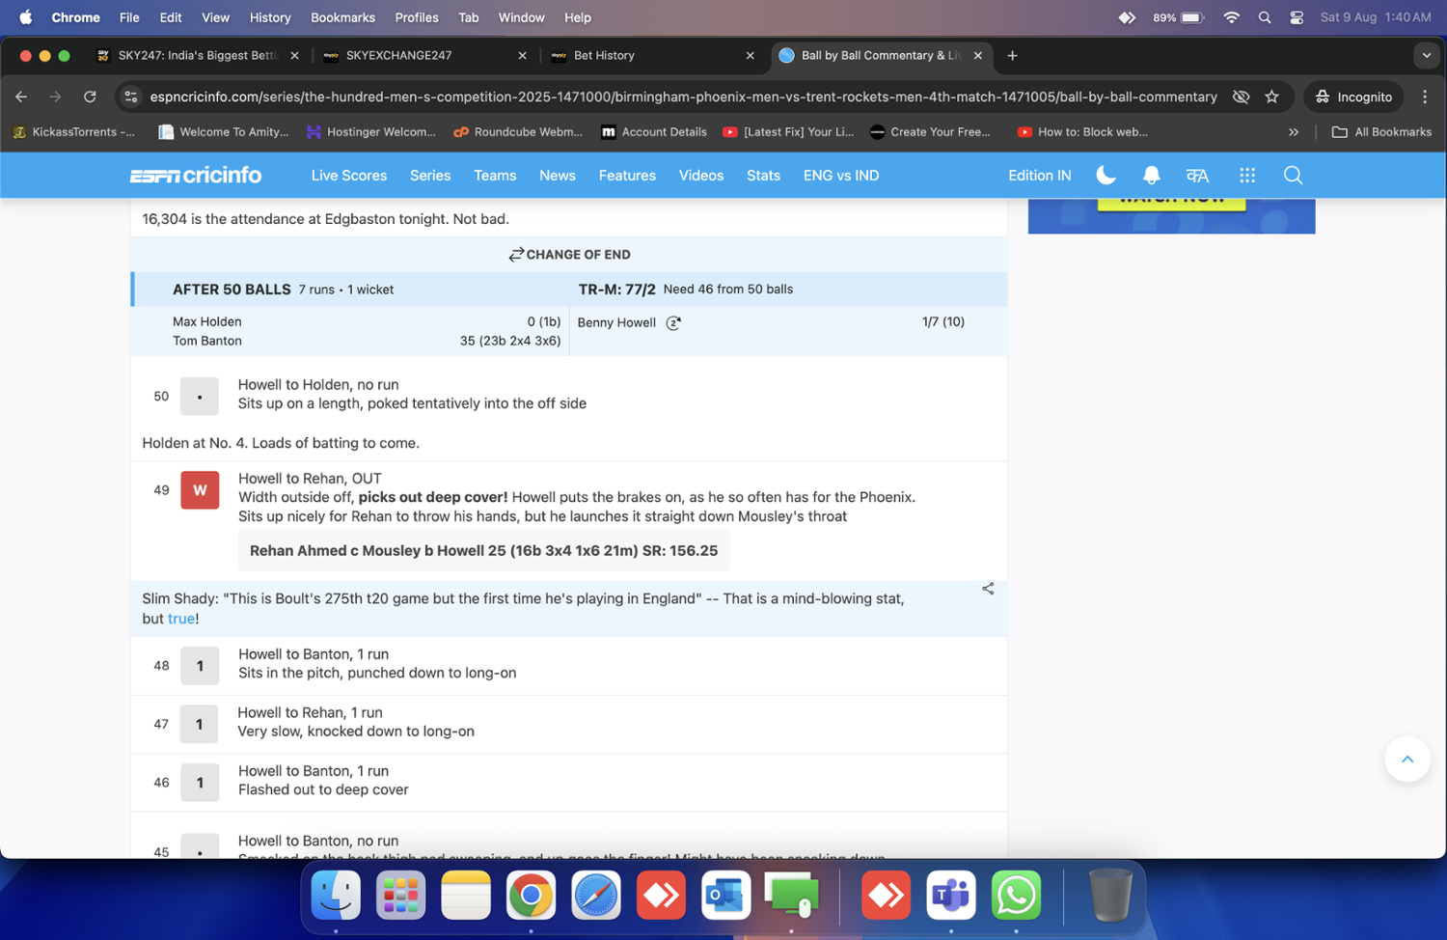Click the ESPNcricinfo logo
Screen dimensions: 1447x940
(196, 176)
